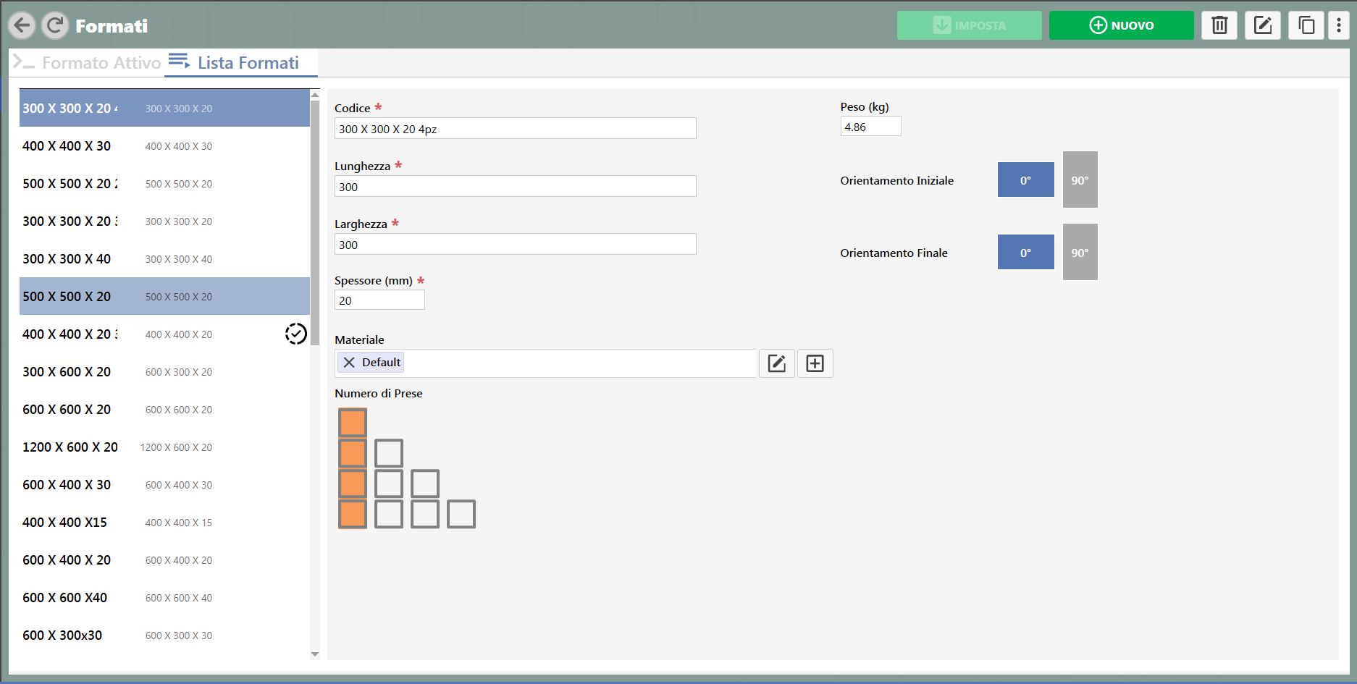Image resolution: width=1357 pixels, height=684 pixels.
Task: Click the active checkmark icon on 400 X 400 X 20
Action: (x=296, y=334)
